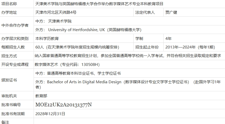Click the 办学层次和类别 label
Image resolution: width=225 pixels, height=124 pixels.
pyautogui.click(x=15, y=39)
